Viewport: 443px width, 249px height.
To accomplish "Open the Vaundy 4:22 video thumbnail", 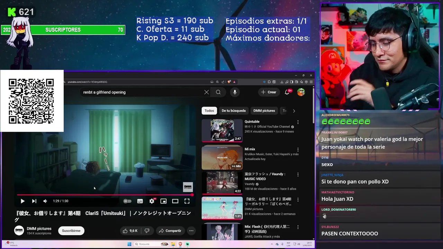I will pyautogui.click(x=222, y=183).
